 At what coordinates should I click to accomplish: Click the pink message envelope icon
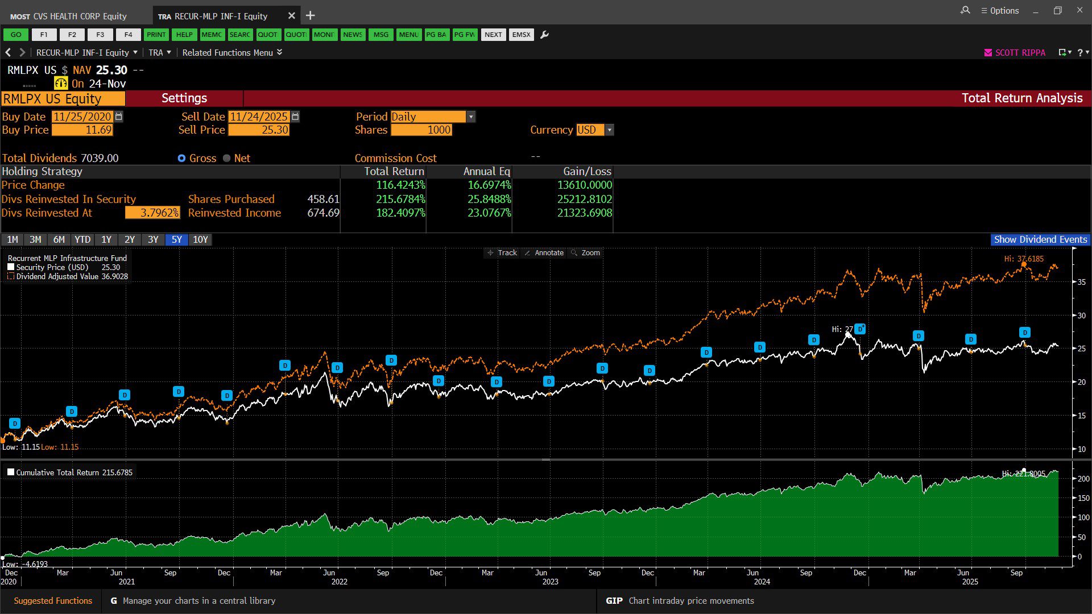click(988, 52)
